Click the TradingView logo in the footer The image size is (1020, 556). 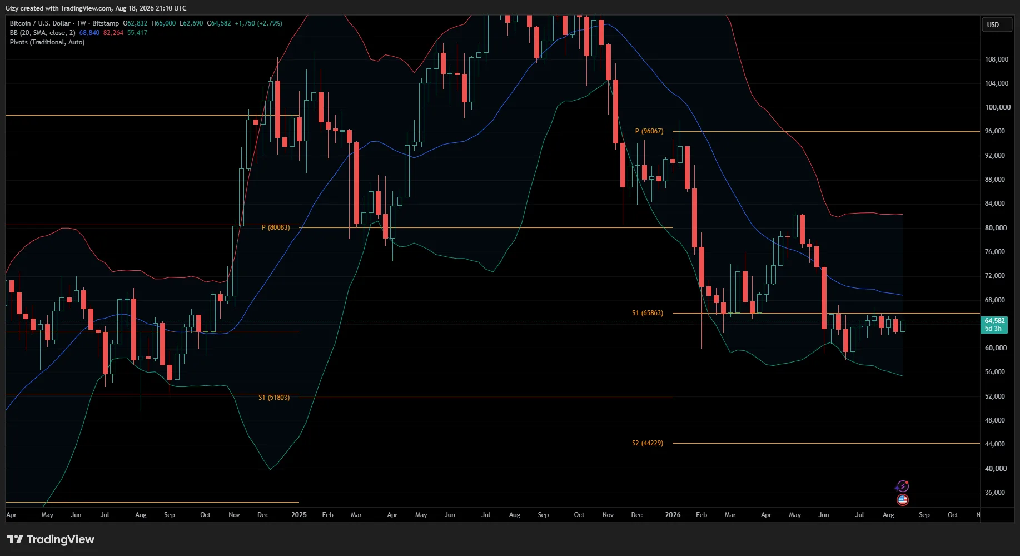click(51, 539)
